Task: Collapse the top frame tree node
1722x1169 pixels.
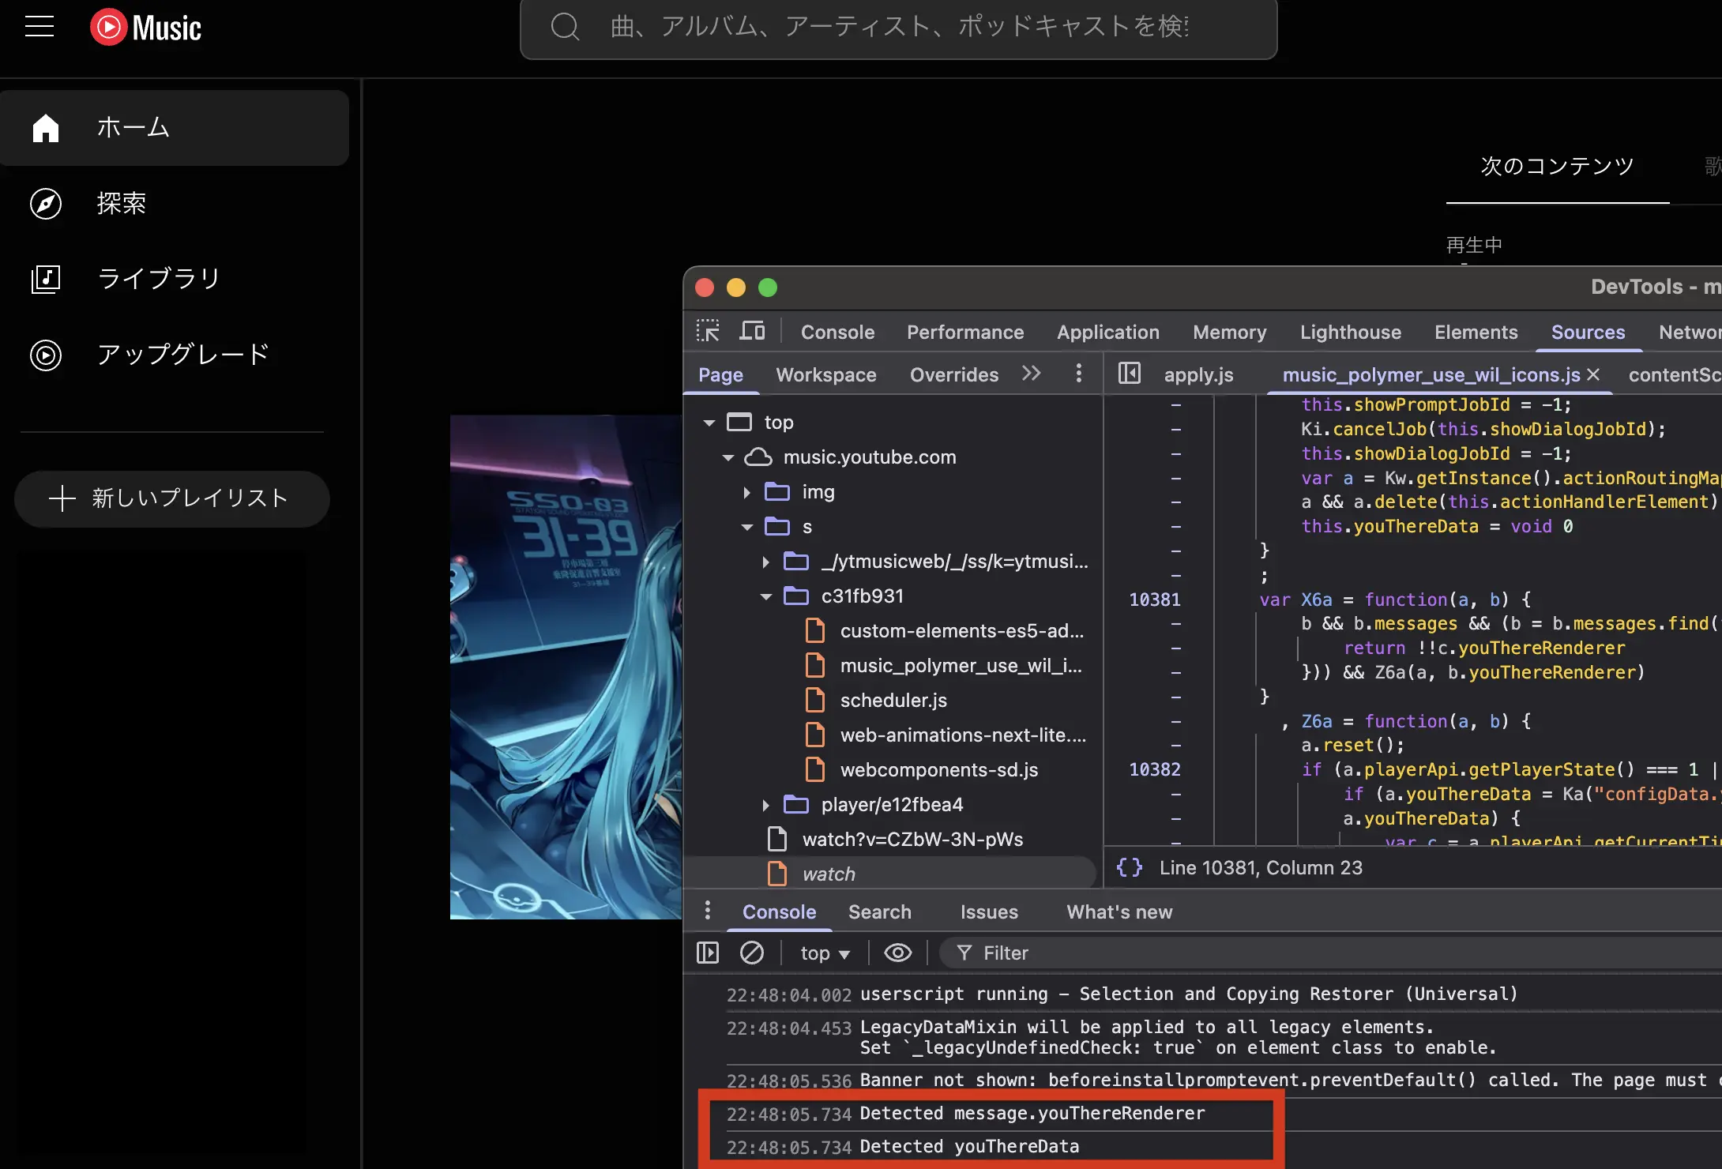Action: tap(709, 423)
